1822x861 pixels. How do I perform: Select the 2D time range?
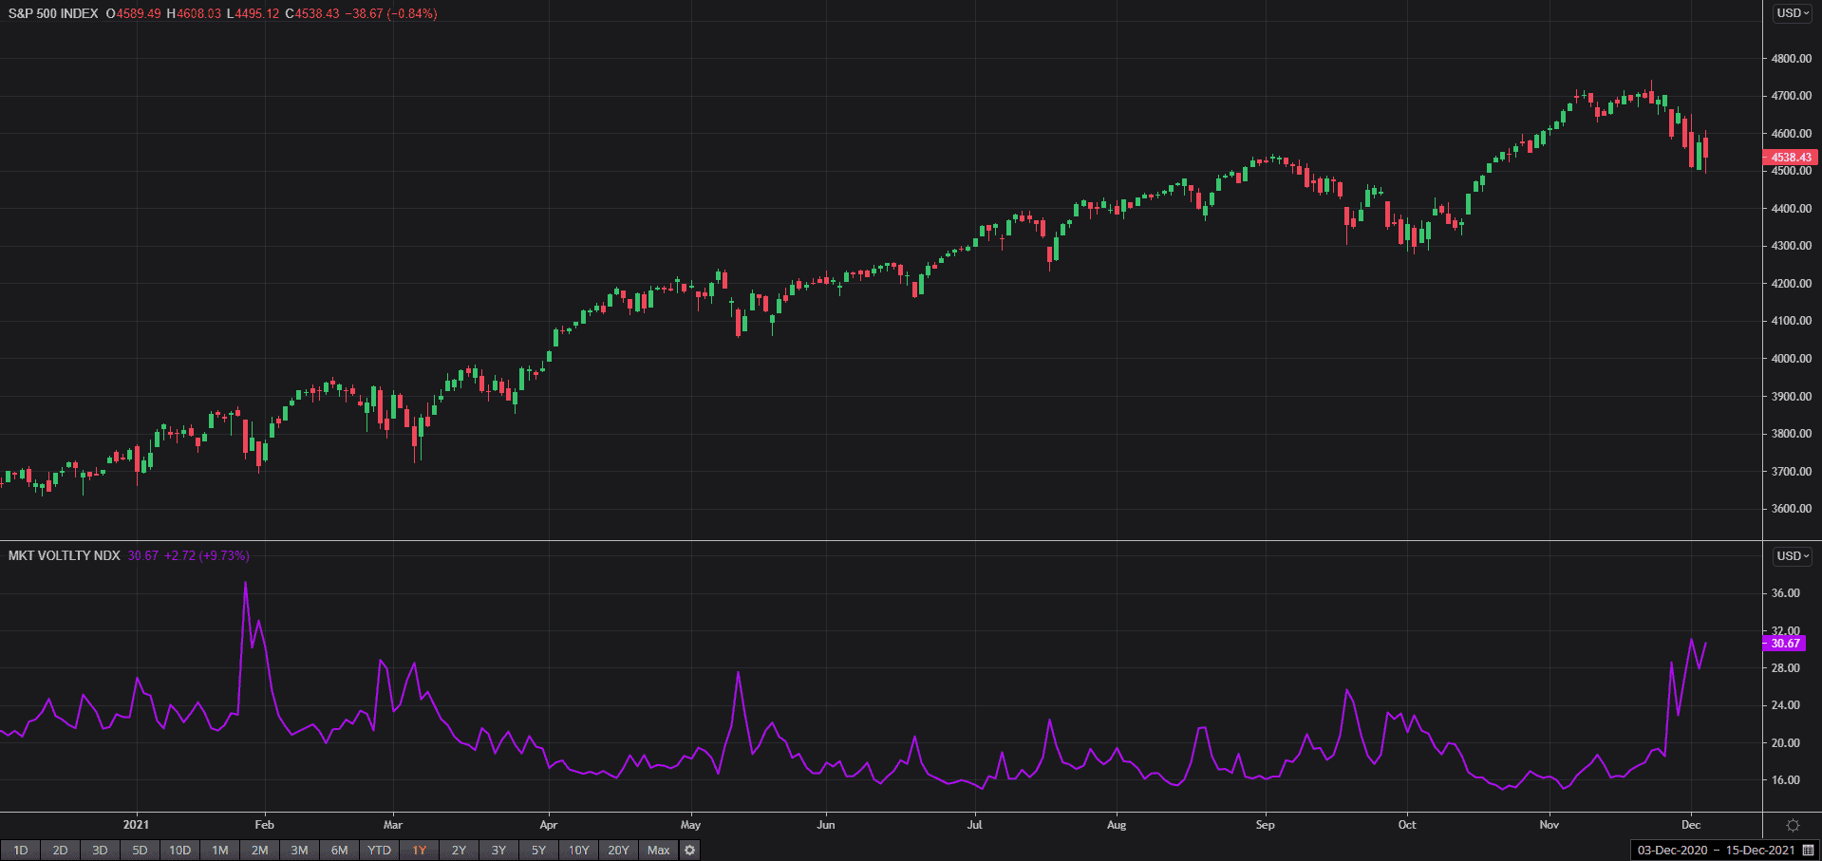(x=60, y=851)
